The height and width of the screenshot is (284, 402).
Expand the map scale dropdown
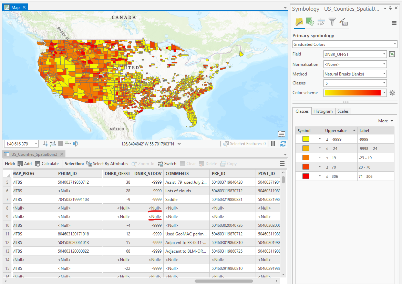pos(36,144)
